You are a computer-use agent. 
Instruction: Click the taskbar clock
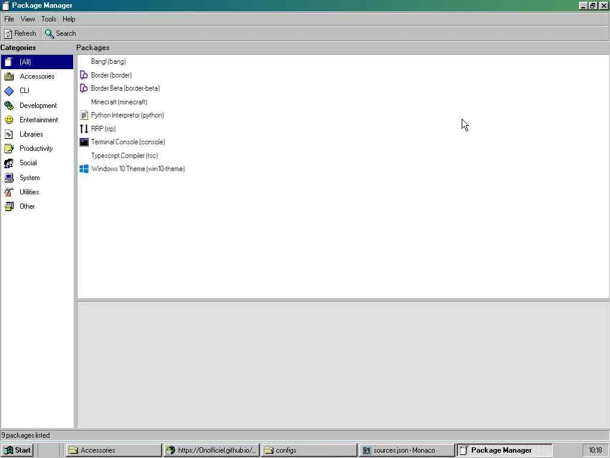tap(595, 450)
